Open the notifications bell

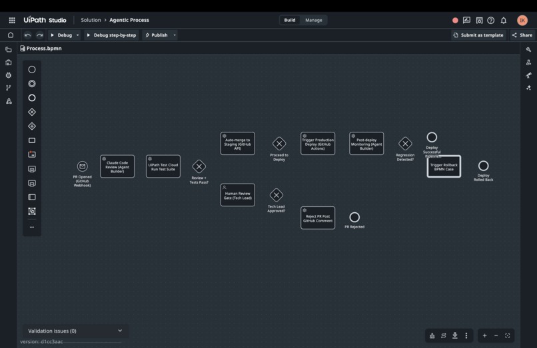(504, 20)
